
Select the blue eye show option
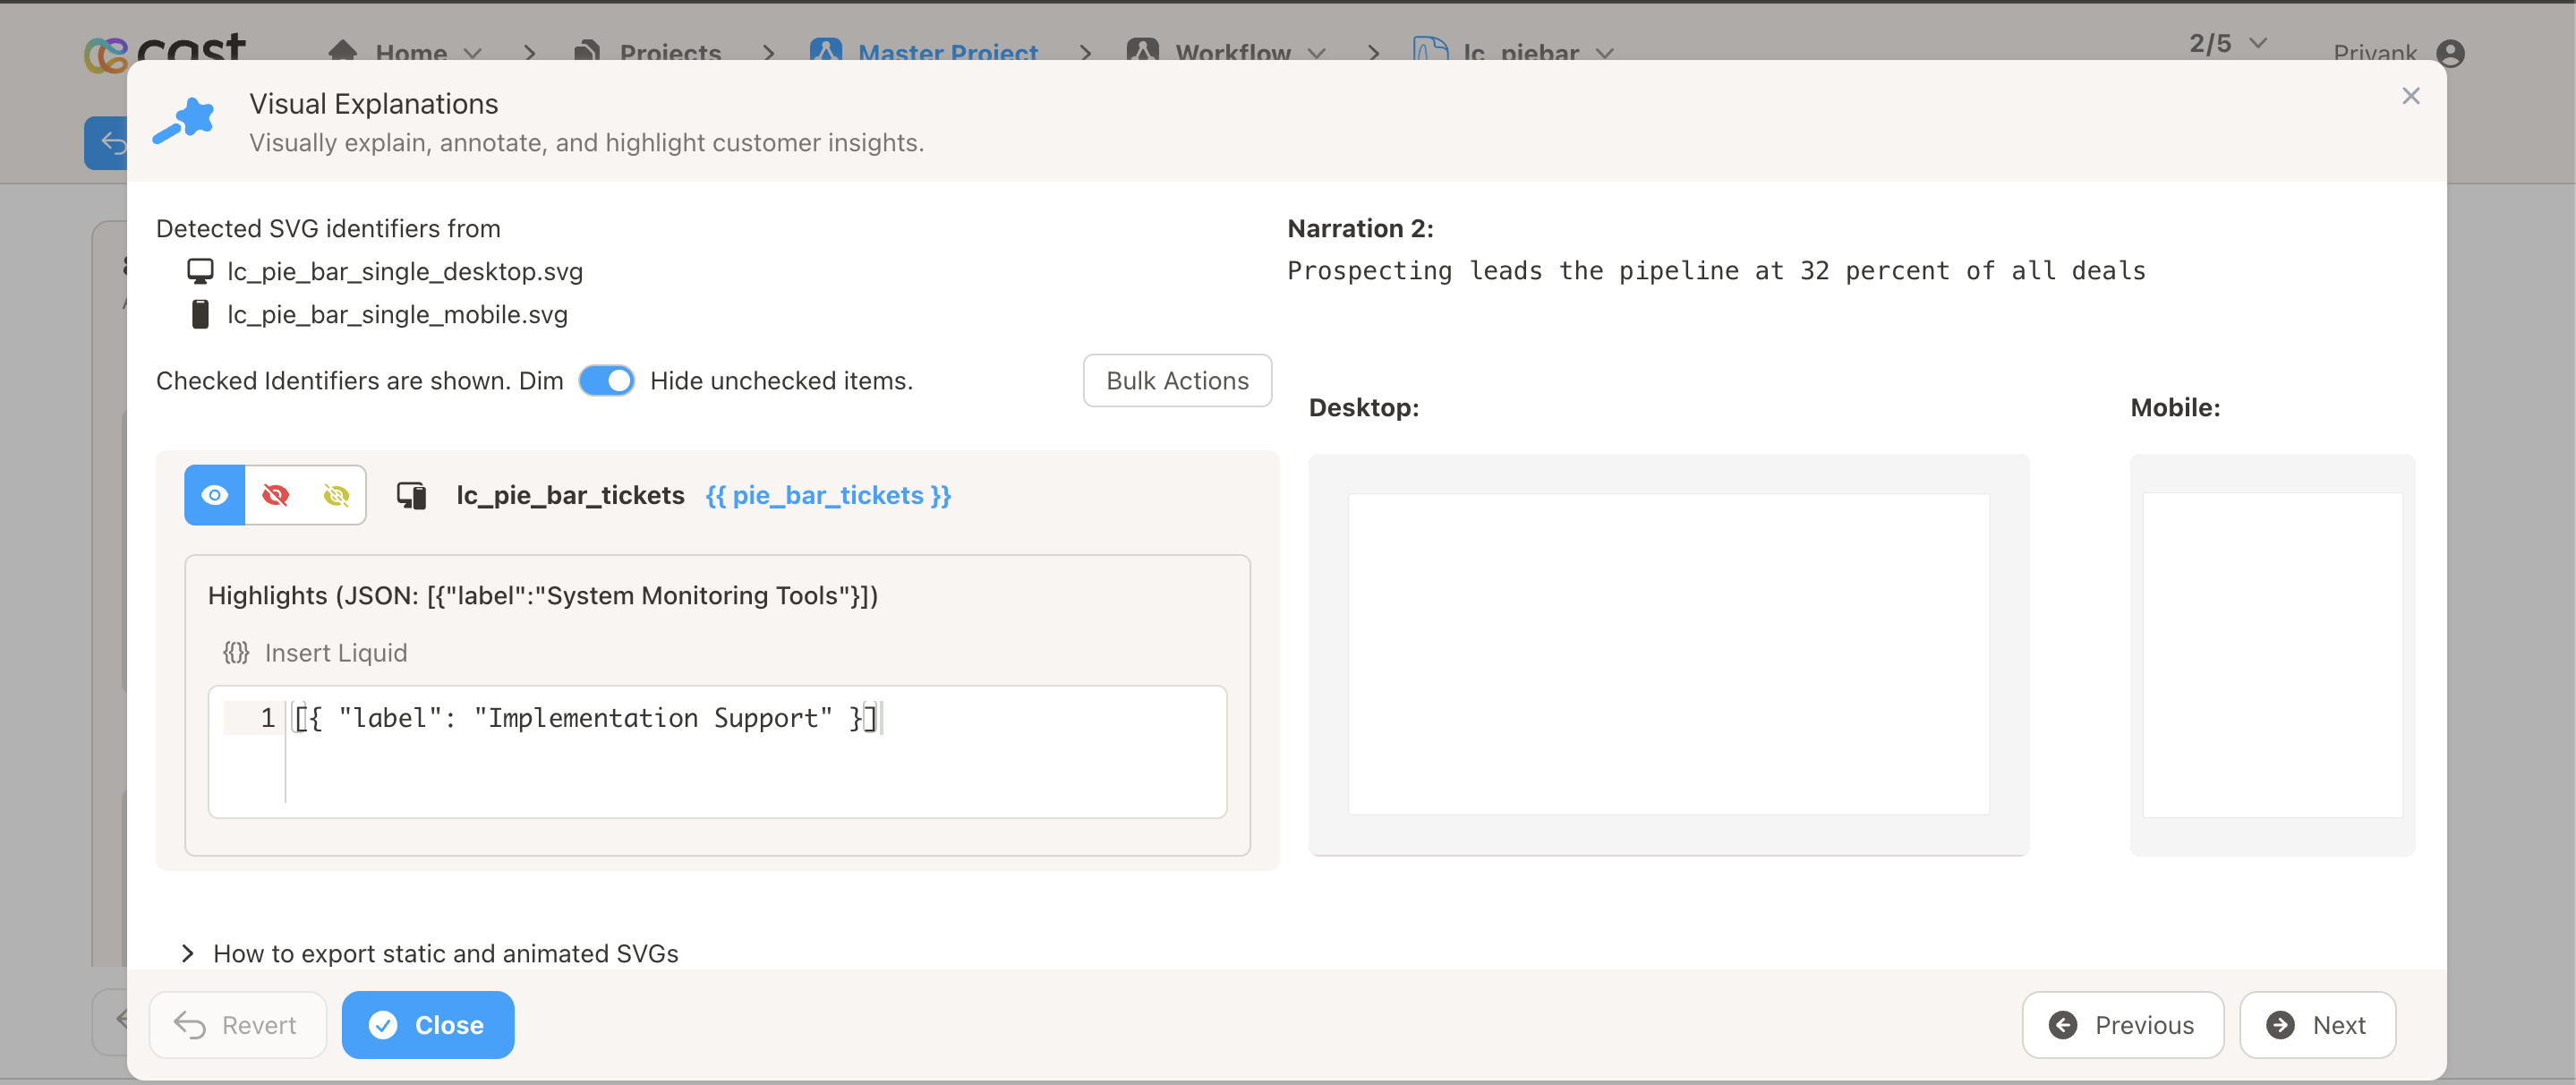pos(215,495)
